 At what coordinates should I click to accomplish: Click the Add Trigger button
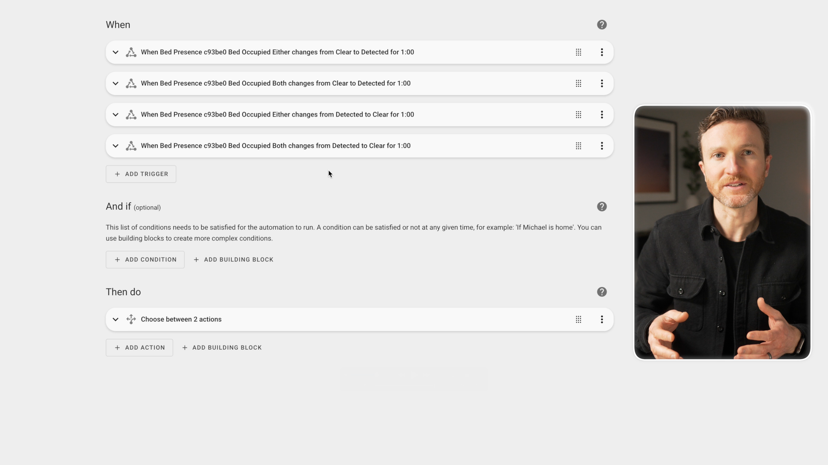tap(141, 174)
